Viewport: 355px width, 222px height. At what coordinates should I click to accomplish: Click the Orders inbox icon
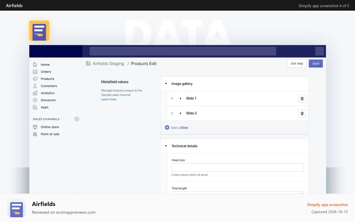point(35,72)
